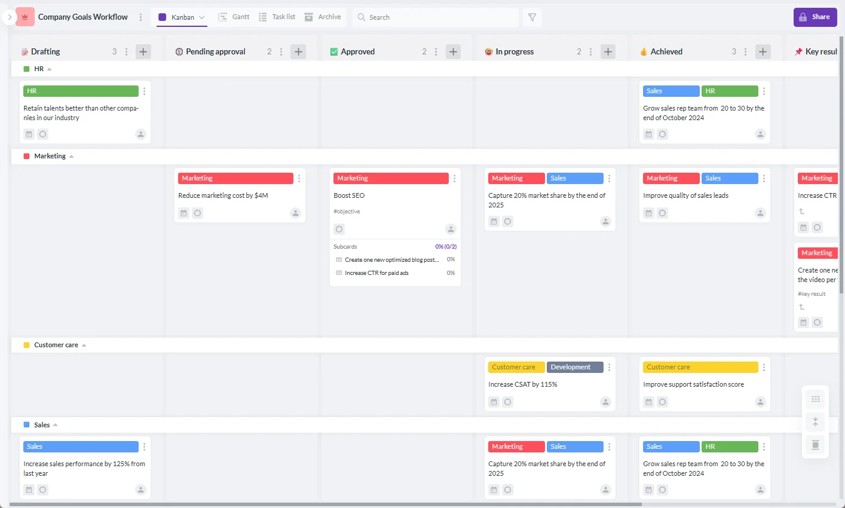The image size is (845, 508).
Task: Collapse the Marketing swimlane
Action: coord(71,157)
